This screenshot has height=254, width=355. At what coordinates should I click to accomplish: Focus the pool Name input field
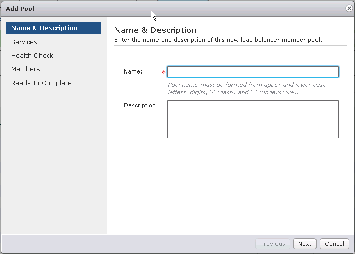[x=253, y=71]
